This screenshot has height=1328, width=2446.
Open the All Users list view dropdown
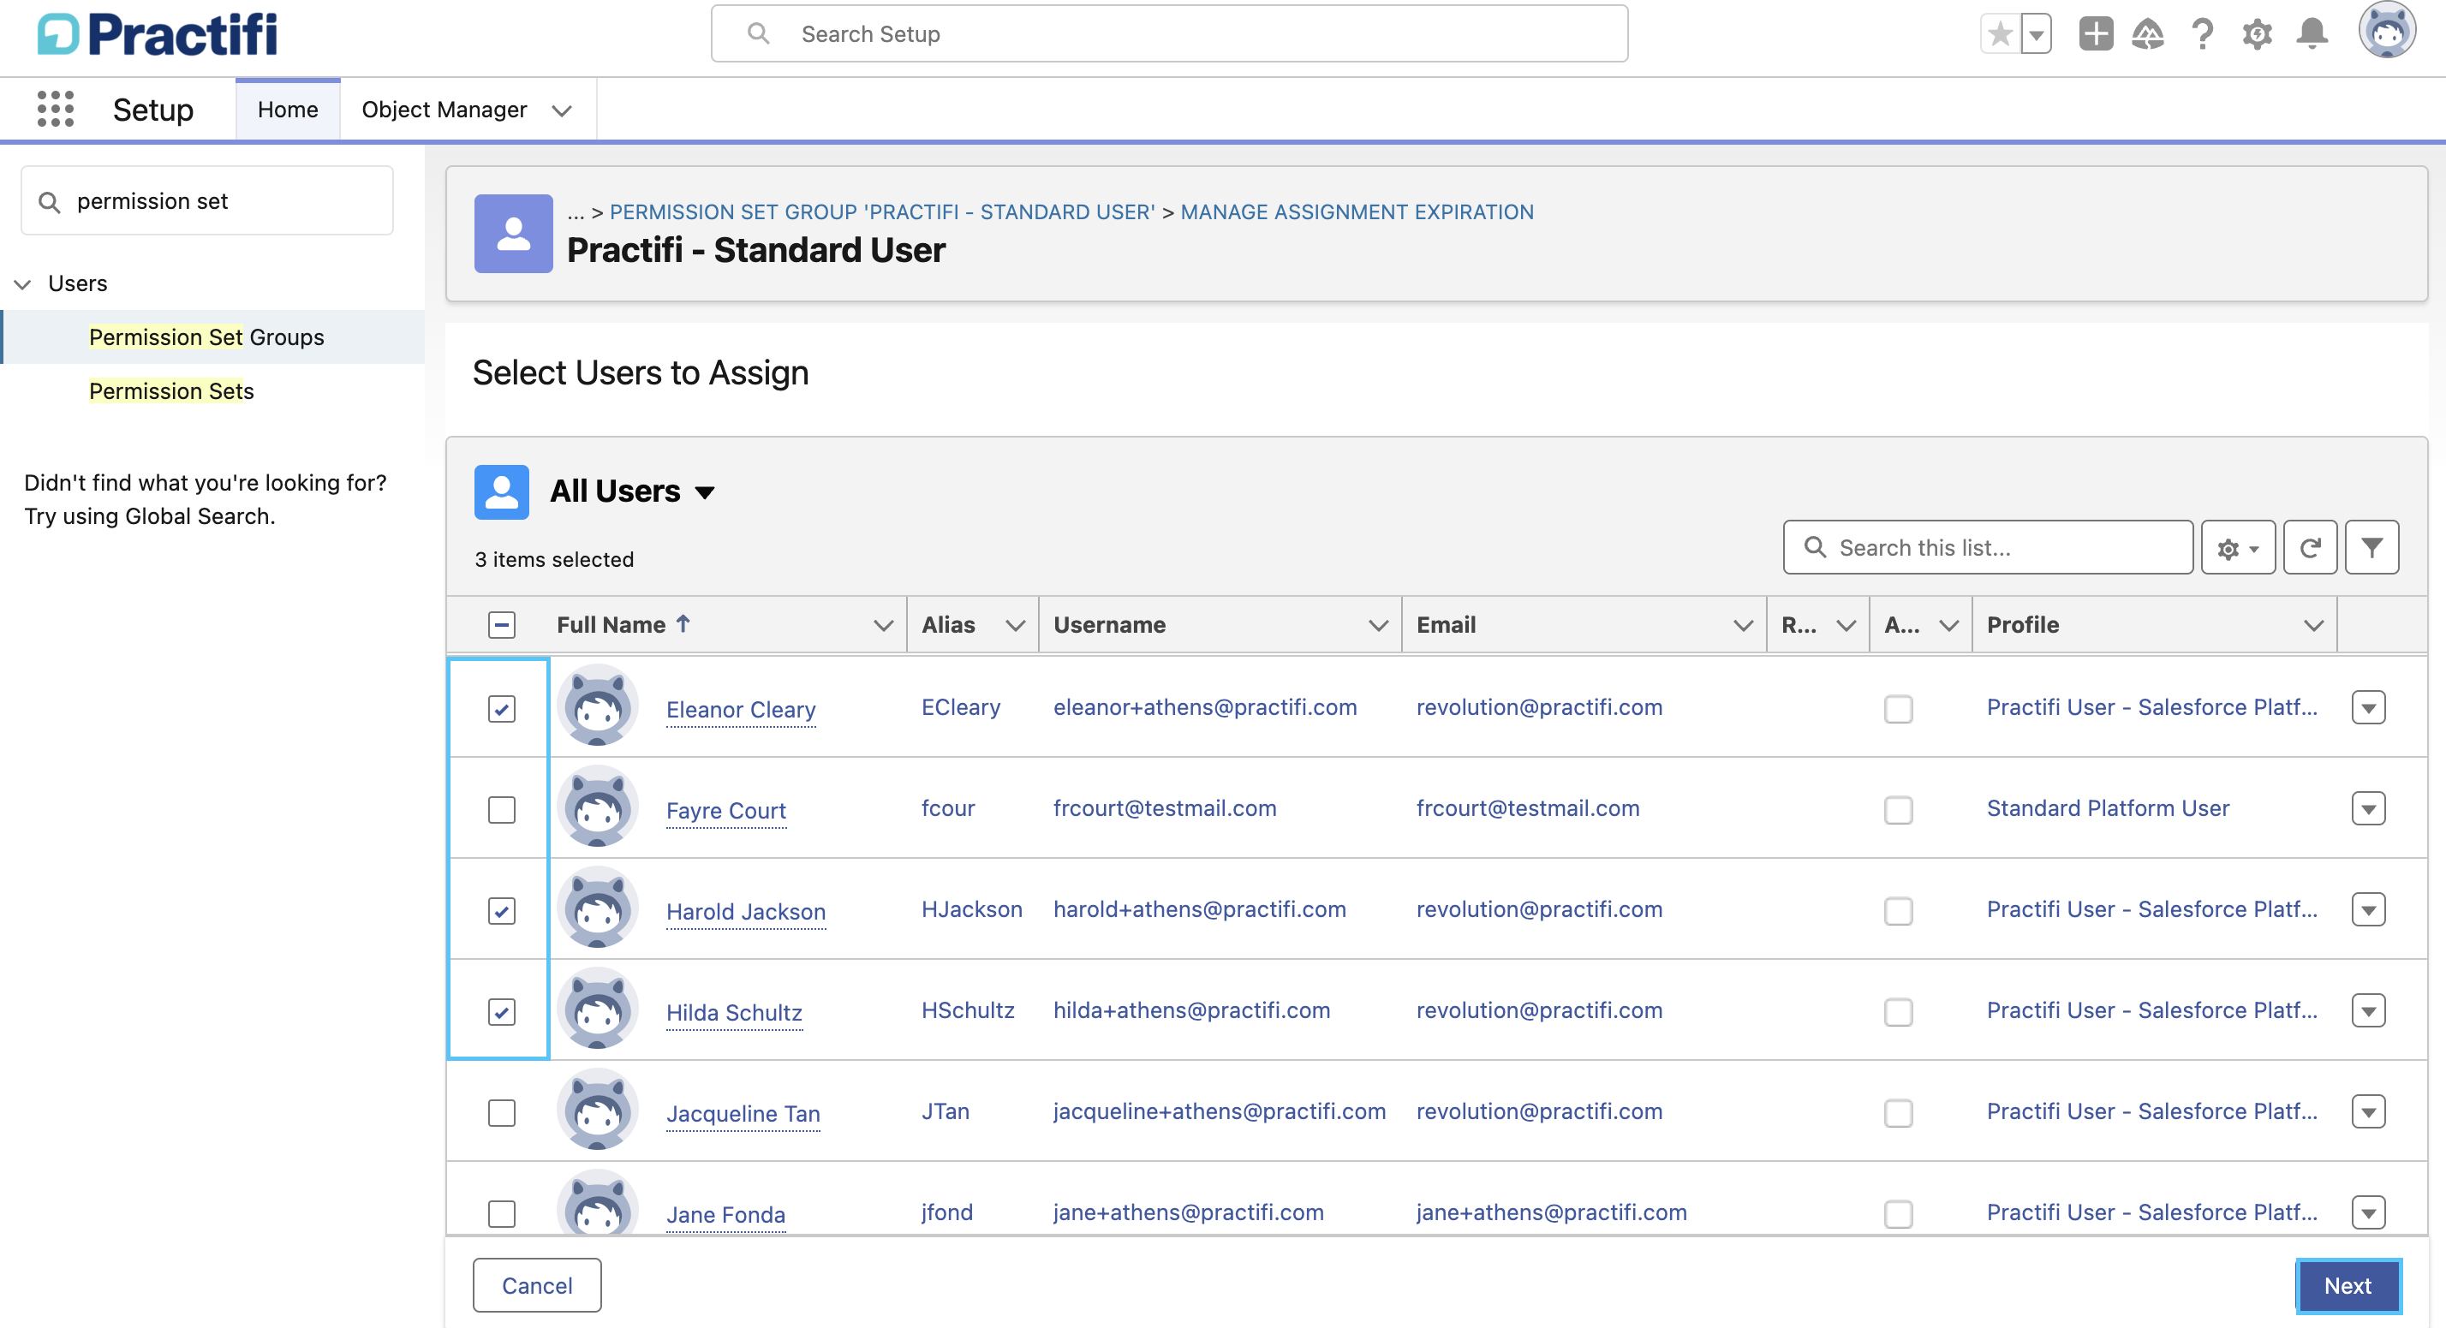(705, 492)
